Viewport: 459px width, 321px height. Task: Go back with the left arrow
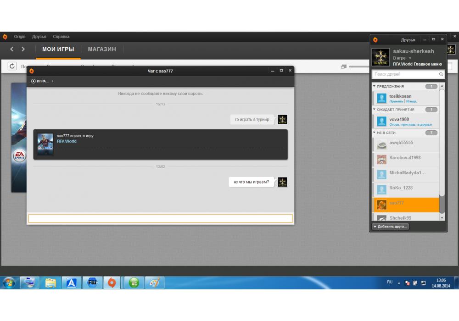(x=12, y=49)
